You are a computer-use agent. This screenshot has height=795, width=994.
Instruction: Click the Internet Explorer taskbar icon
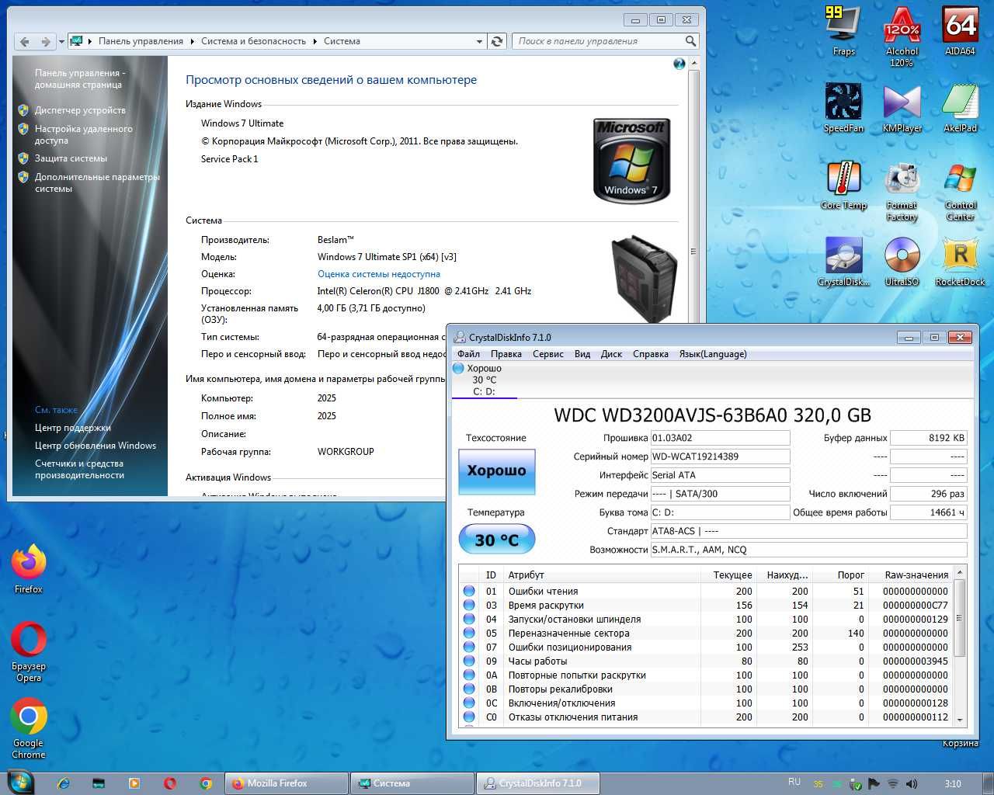click(64, 783)
